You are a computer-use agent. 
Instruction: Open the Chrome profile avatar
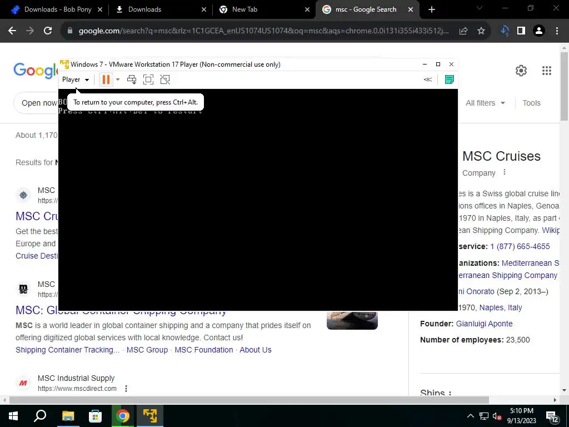click(539, 31)
